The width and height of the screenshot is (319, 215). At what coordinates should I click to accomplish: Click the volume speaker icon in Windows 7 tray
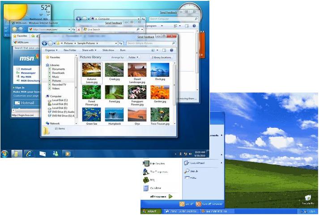point(191,154)
